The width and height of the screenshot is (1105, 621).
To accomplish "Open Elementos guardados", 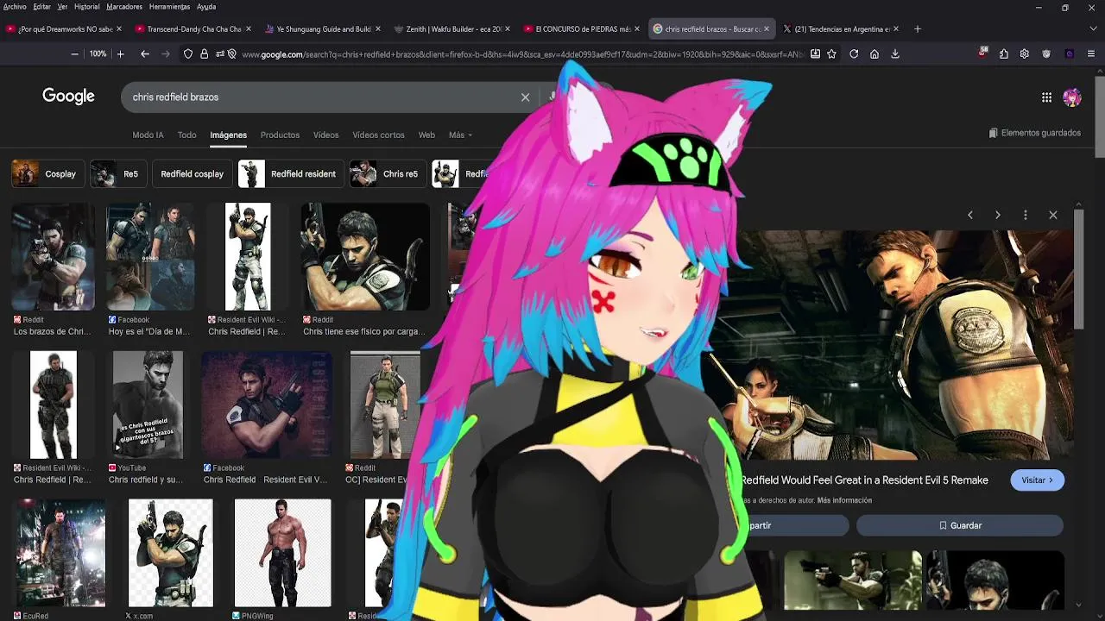I will (1035, 133).
